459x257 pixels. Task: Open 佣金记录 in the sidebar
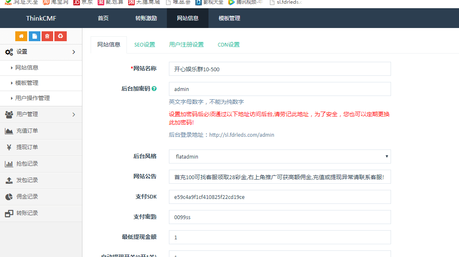[27, 197]
